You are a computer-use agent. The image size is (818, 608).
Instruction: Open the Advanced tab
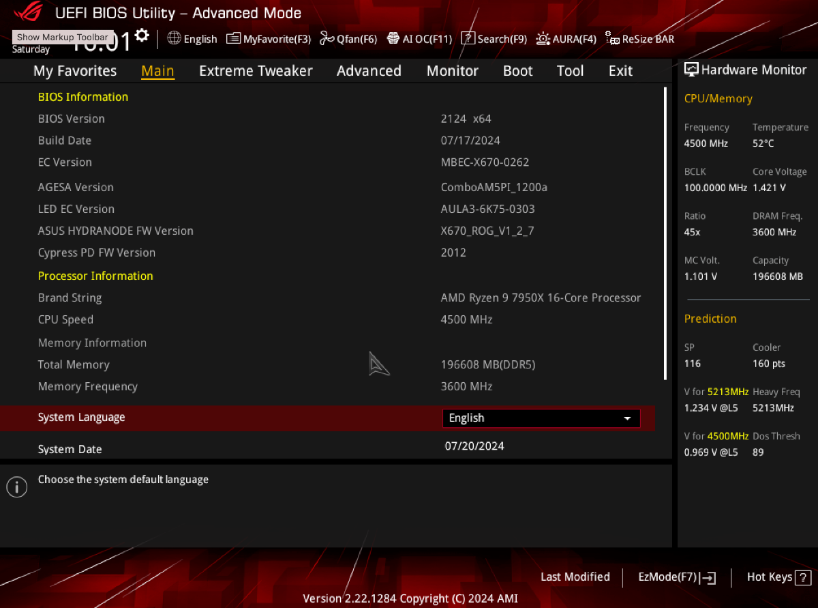[369, 71]
